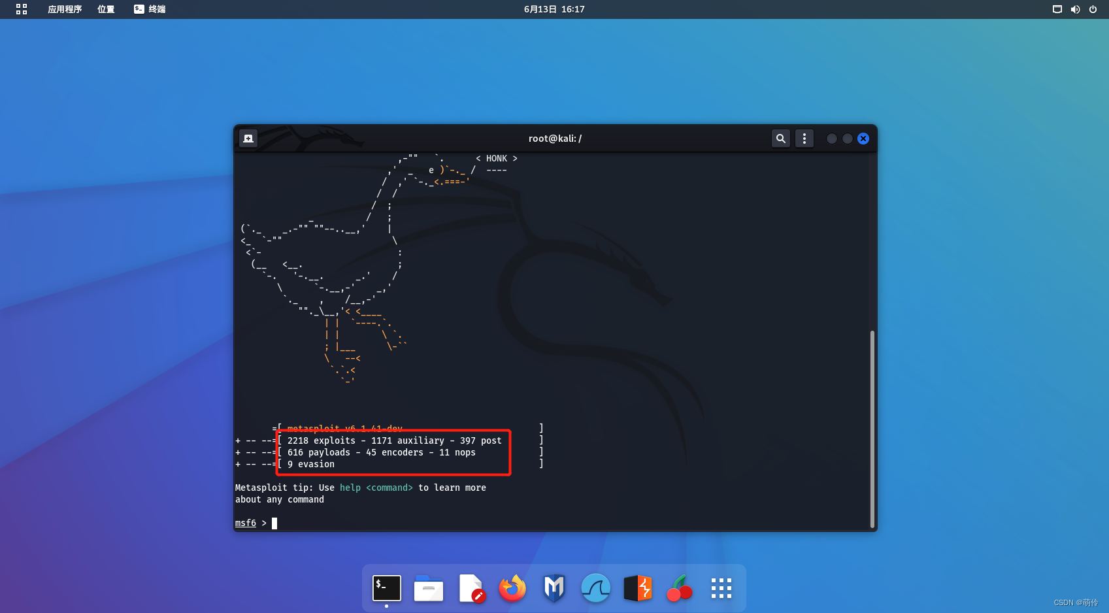Launch Terminal from the dock
1109x613 pixels.
pyautogui.click(x=387, y=588)
